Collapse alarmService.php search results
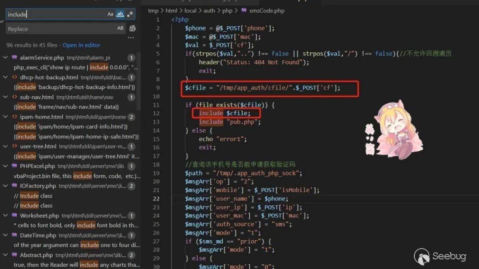Image resolution: width=479 pixels, height=269 pixels. pyautogui.click(x=5, y=58)
